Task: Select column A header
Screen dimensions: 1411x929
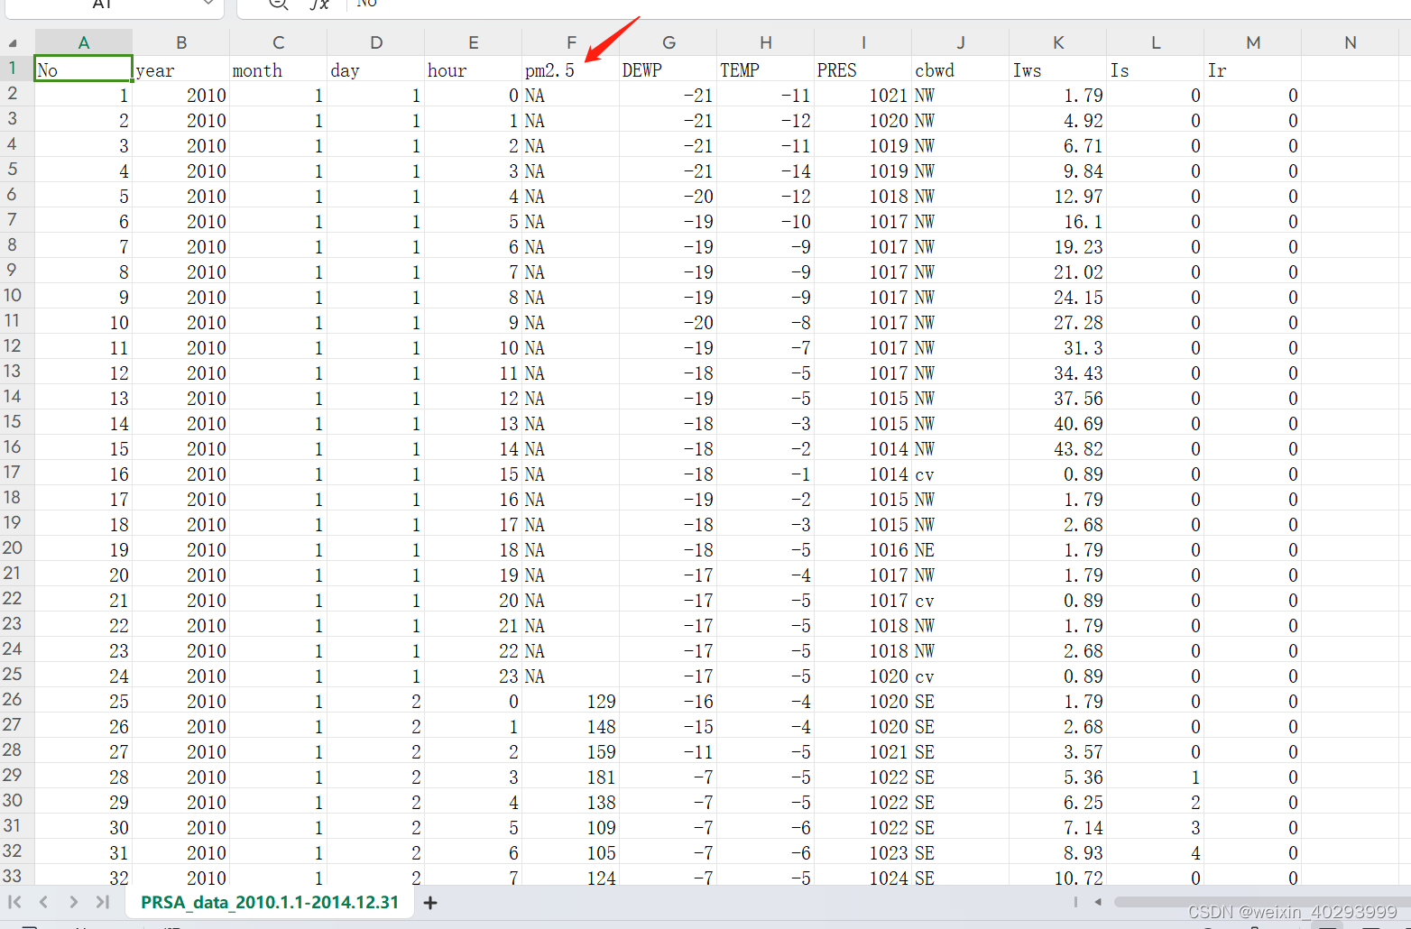Action: click(84, 42)
